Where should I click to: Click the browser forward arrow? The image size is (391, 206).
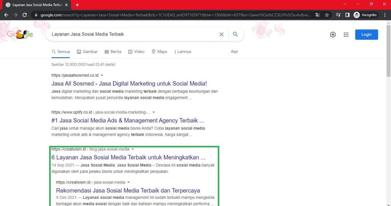tap(15, 15)
